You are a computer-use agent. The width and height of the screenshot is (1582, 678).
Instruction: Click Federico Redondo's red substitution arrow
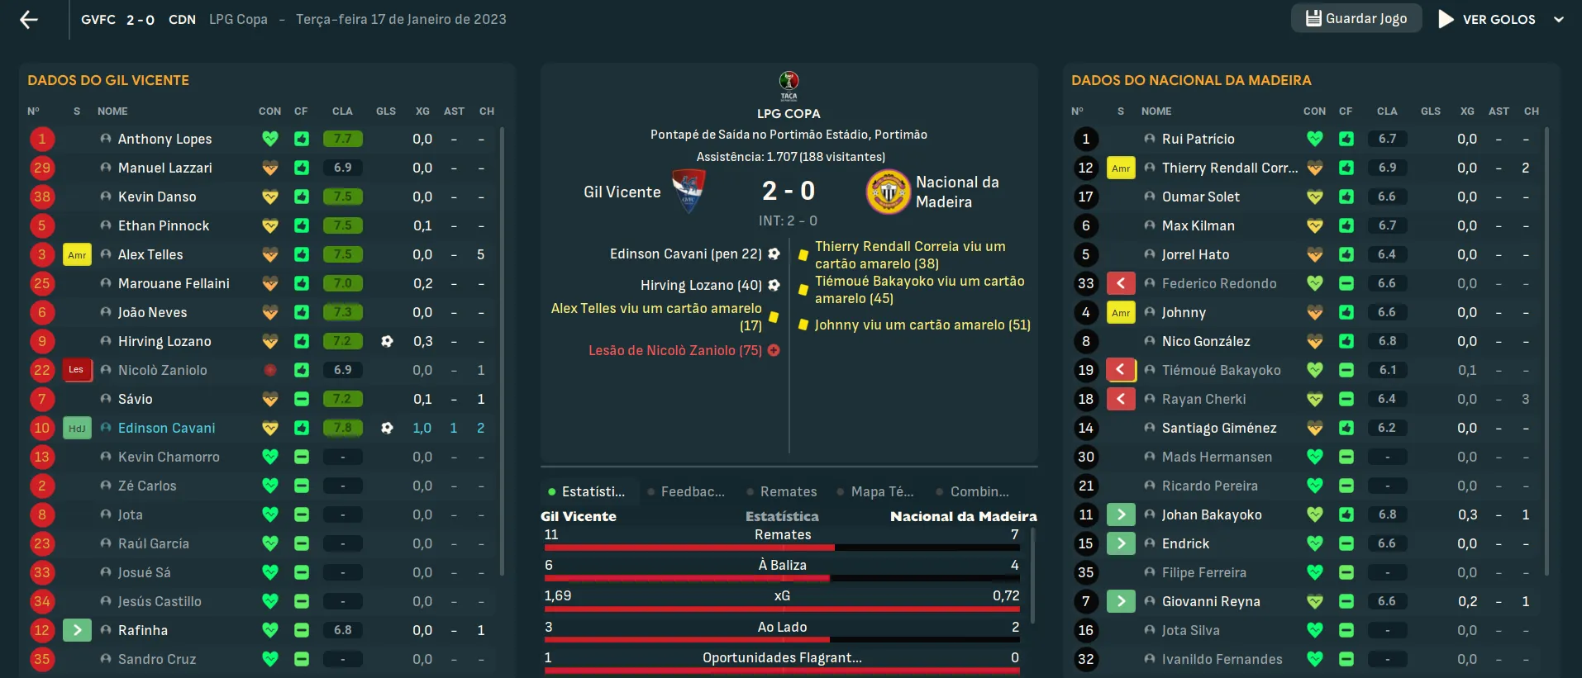coord(1121,283)
